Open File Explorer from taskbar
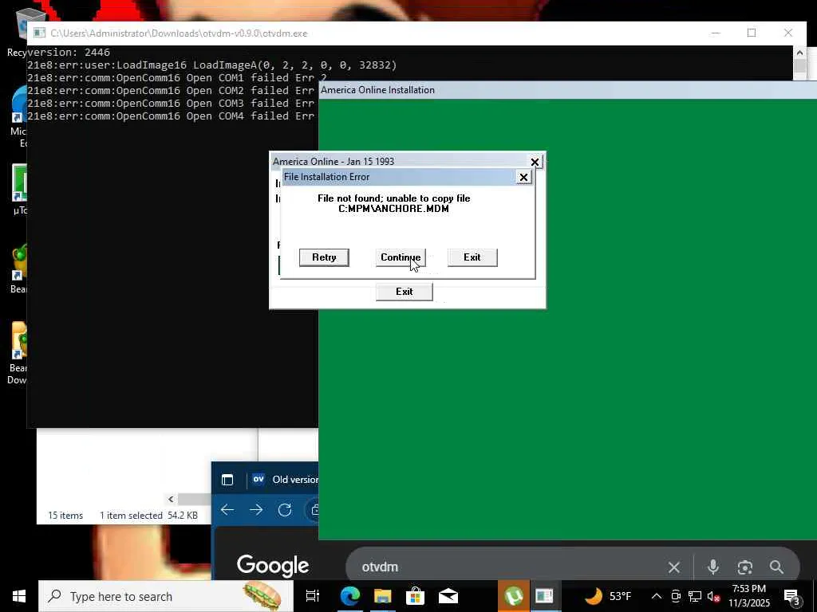Viewport: 817px width, 612px height. (x=382, y=596)
